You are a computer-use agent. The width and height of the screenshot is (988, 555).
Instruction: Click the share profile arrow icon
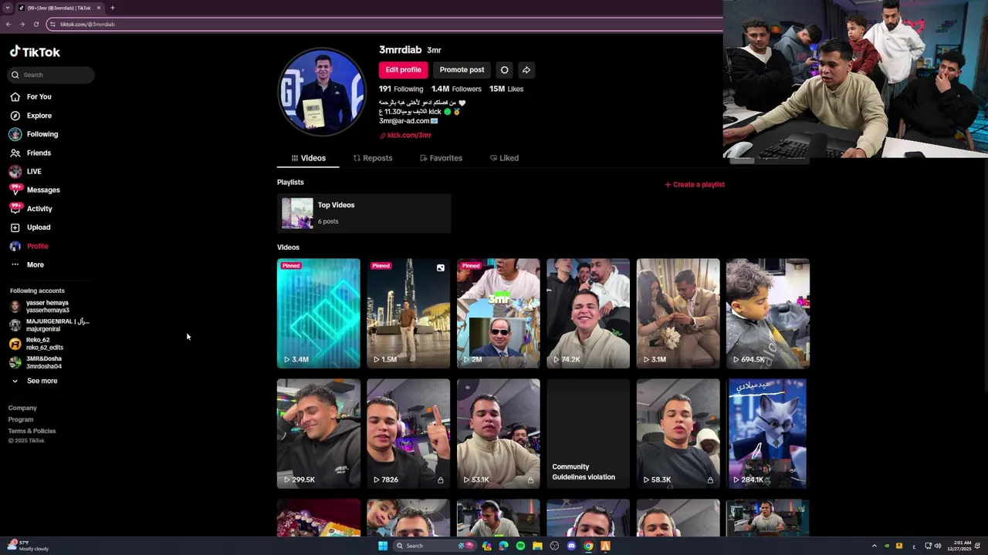pyautogui.click(x=526, y=69)
